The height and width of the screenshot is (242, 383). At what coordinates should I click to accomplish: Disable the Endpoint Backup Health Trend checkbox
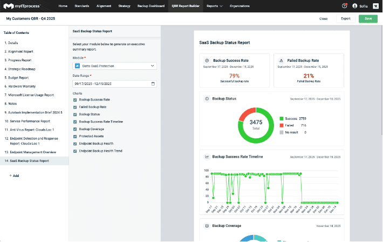[x=75, y=151]
